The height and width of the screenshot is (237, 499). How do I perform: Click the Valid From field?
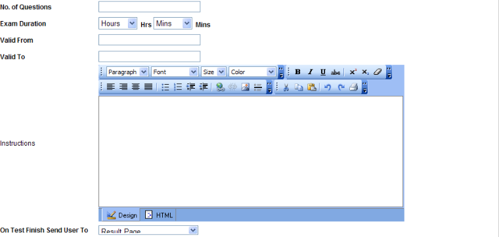coord(149,40)
